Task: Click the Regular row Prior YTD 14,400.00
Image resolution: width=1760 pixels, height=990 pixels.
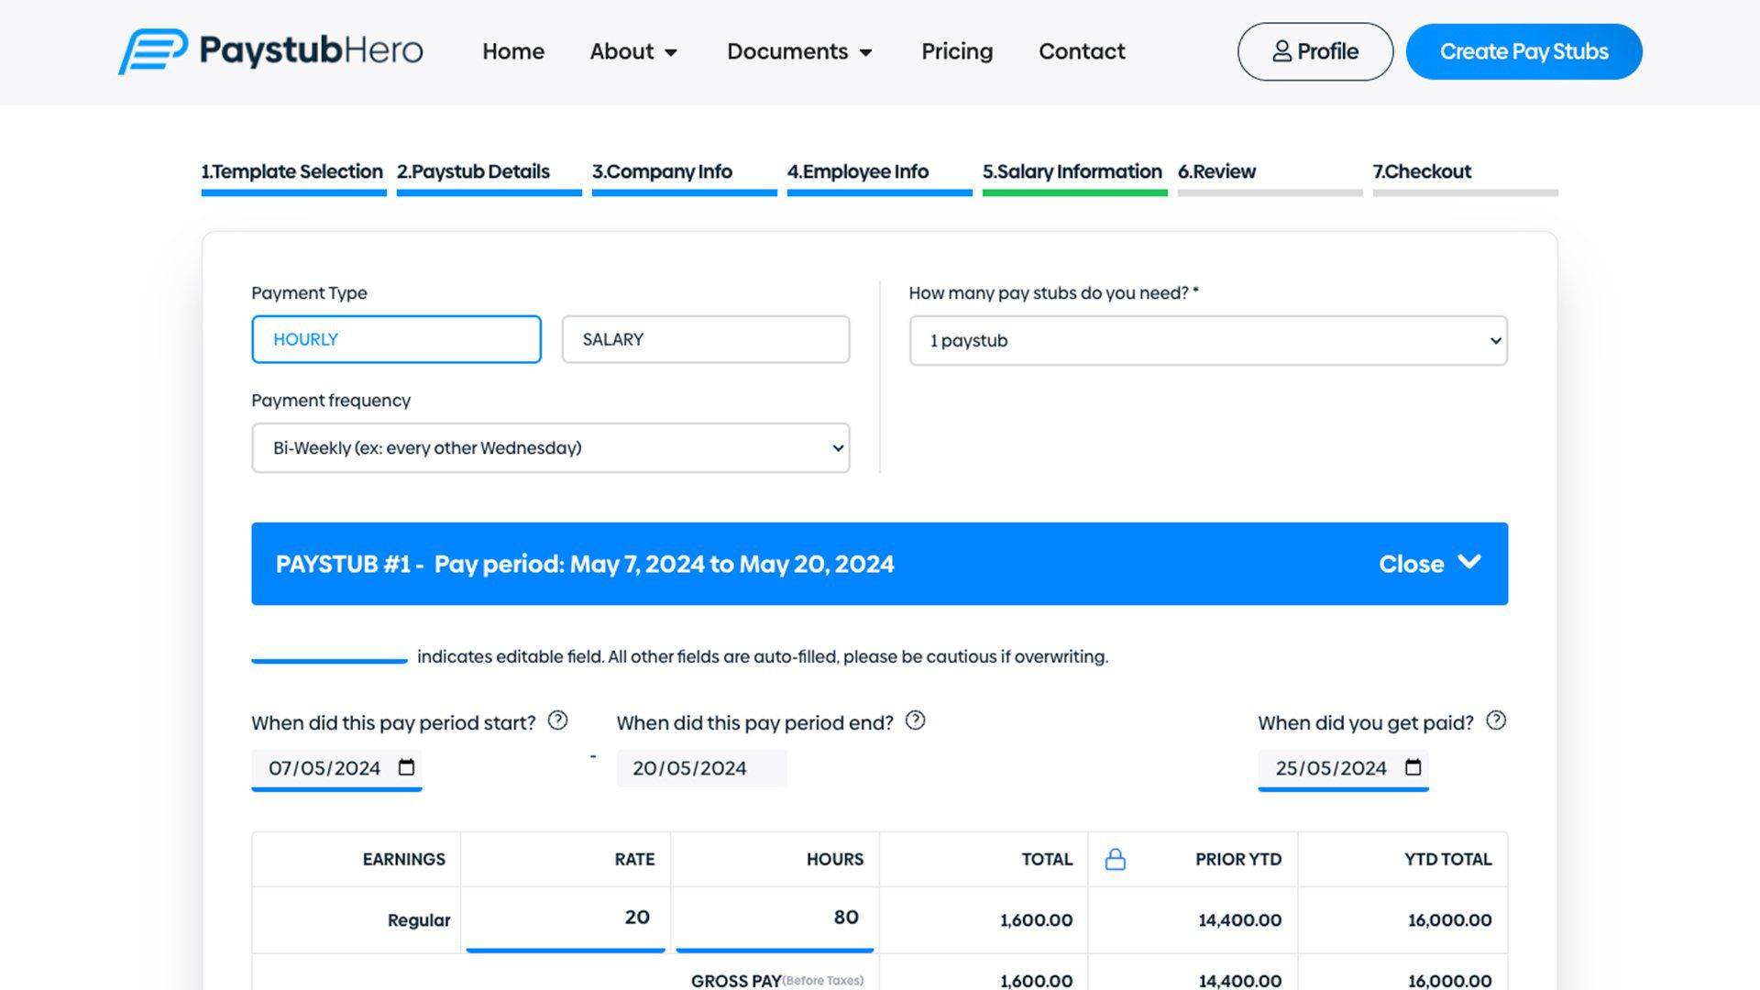Action: pos(1239,920)
